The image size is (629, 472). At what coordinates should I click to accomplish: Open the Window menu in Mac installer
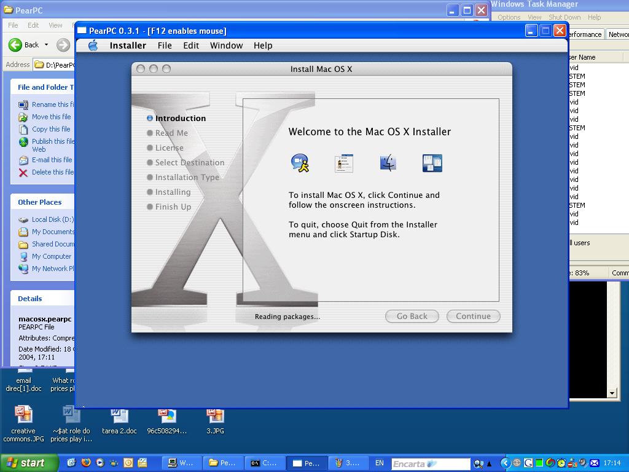pyautogui.click(x=226, y=45)
